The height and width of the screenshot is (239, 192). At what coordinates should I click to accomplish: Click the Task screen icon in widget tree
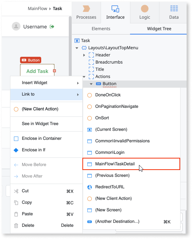77,41
